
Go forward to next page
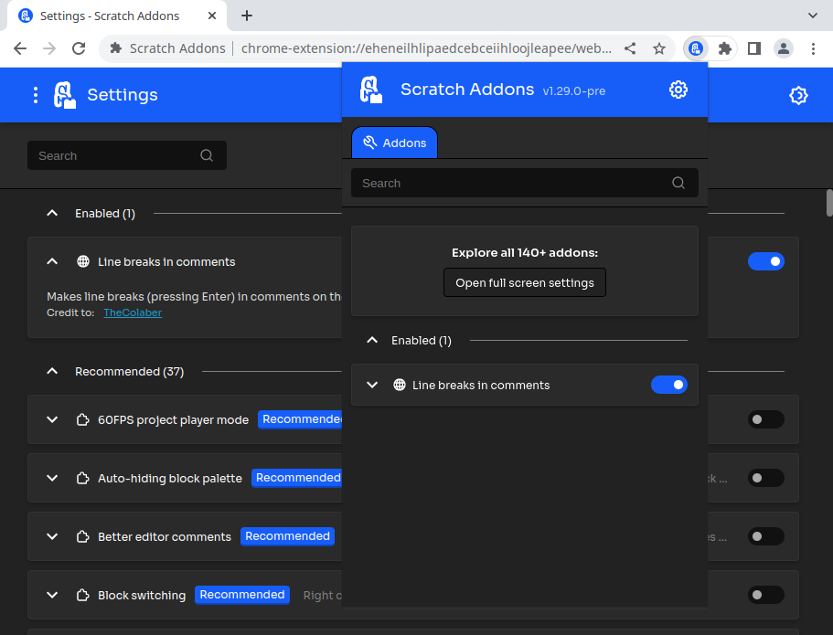[x=49, y=48]
